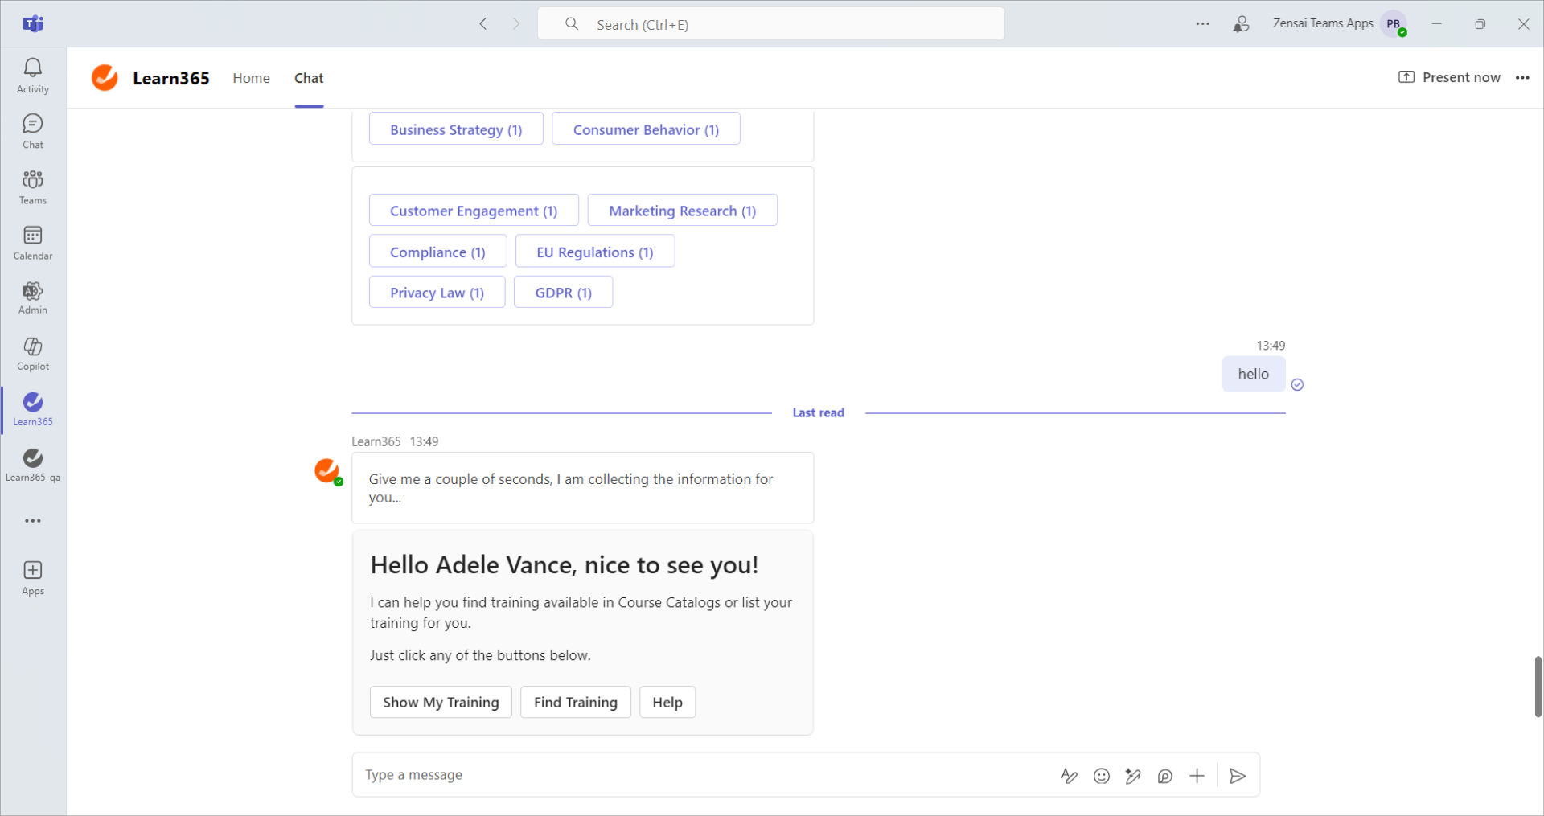
Task: Launch Copilot from the sidebar
Action: pos(33,354)
